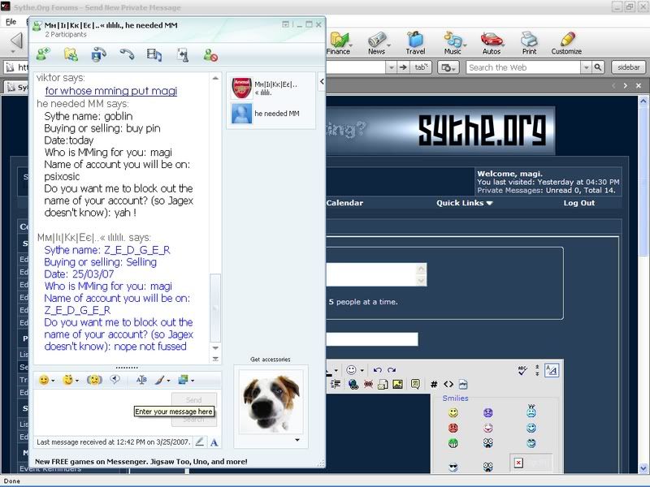Image resolution: width=650 pixels, height=487 pixels.
Task: Change font with the font icon
Action: pyautogui.click(x=141, y=379)
